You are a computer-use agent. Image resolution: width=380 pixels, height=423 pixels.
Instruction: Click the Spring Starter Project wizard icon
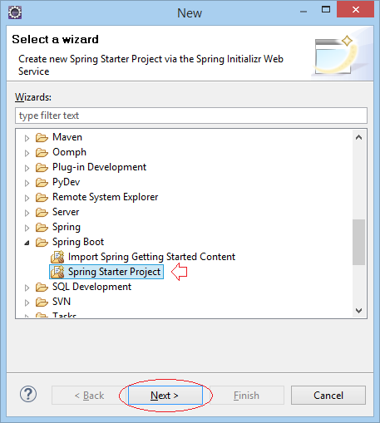click(57, 272)
